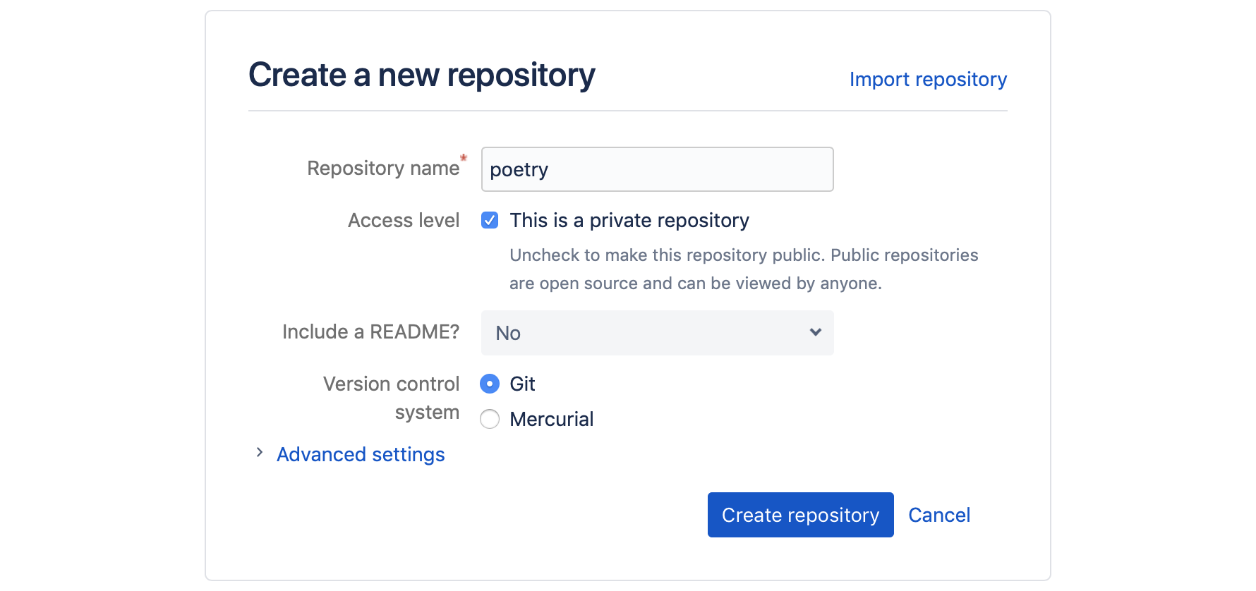1256x591 pixels.
Task: Open the Include a README dropdown
Action: 657,333
